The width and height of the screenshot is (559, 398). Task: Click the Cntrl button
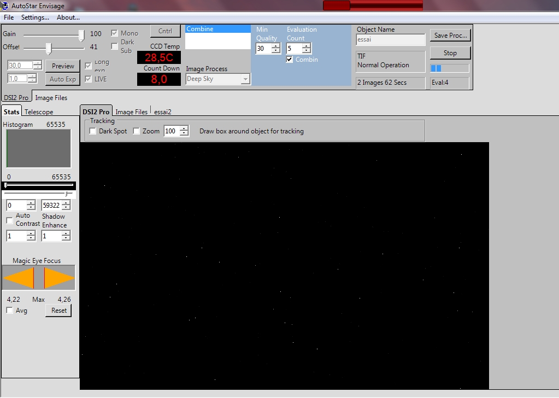[x=165, y=31]
